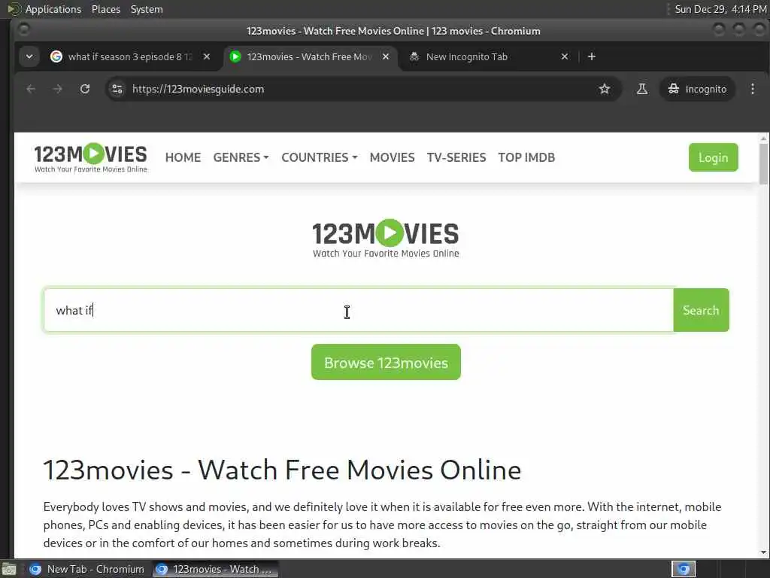Click the scrollbar down arrow

(x=763, y=552)
